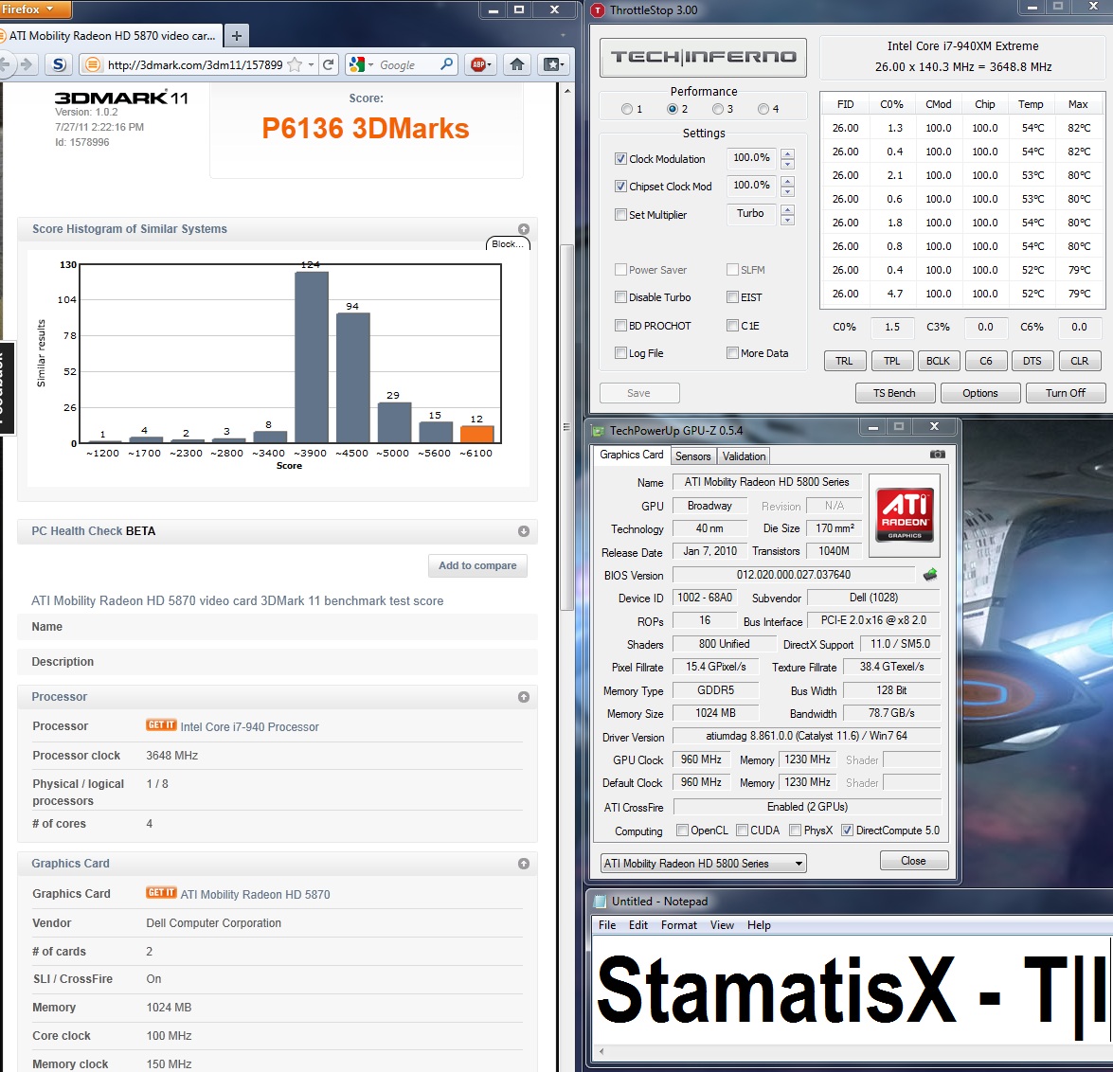The image size is (1113, 1072).
Task: Click the Firefox page vertical scrollbar
Action: (566, 427)
